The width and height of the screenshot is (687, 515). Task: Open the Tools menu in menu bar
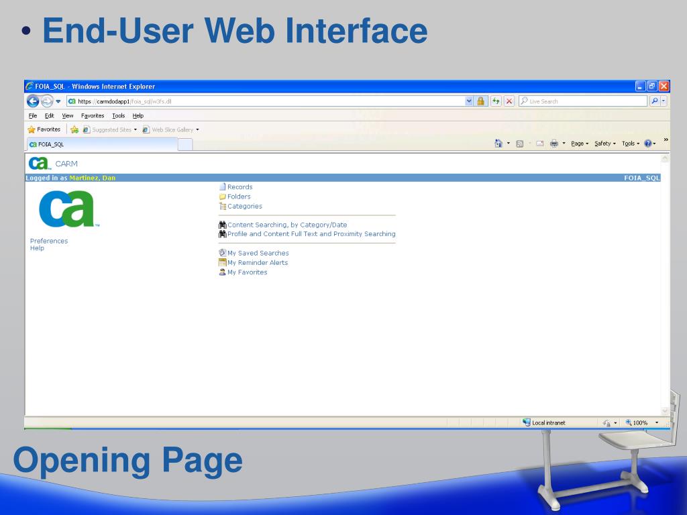coord(118,115)
